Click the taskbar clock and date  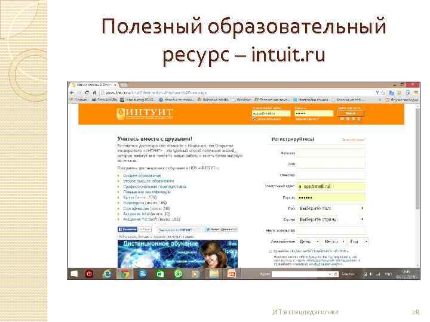406,274
